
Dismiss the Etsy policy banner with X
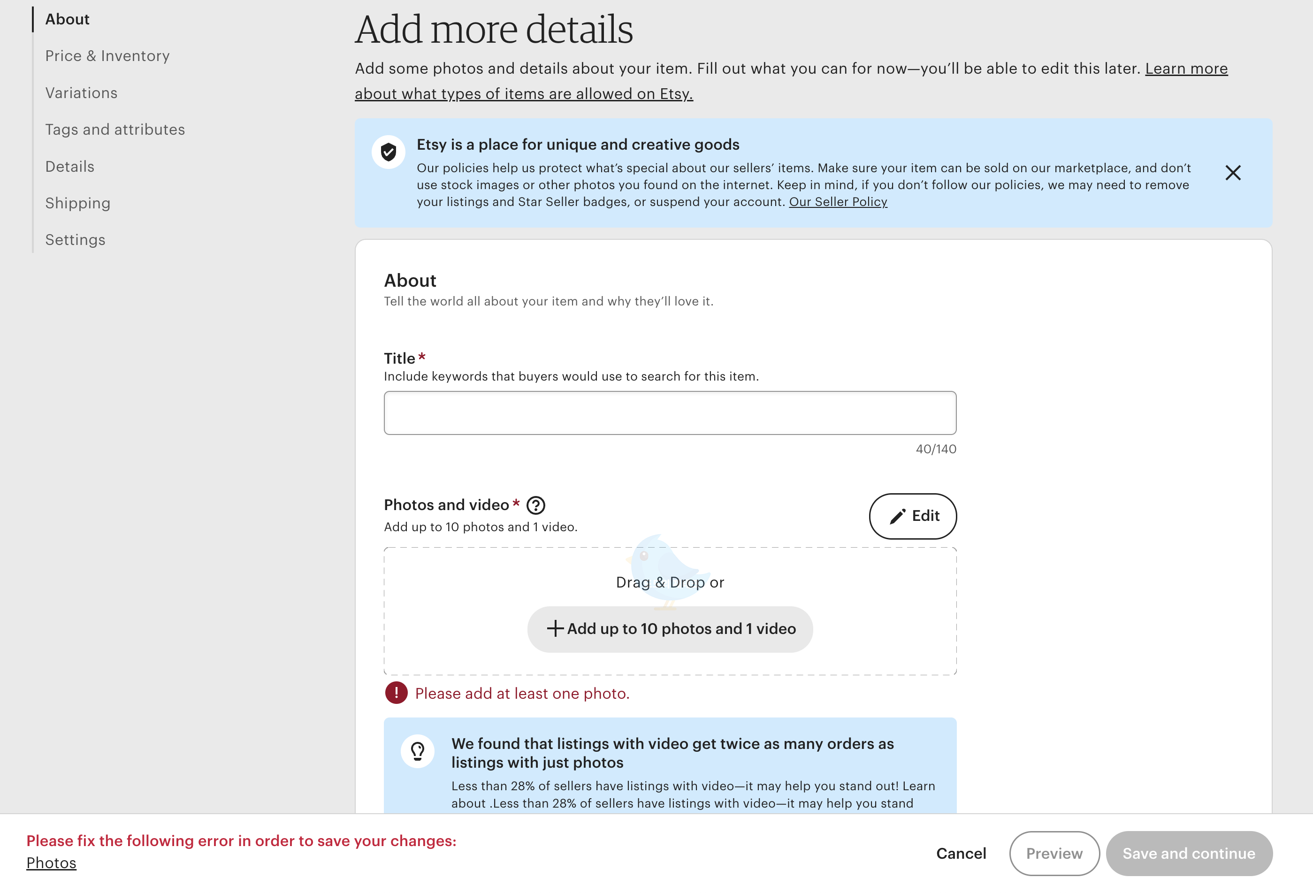pyautogui.click(x=1233, y=173)
